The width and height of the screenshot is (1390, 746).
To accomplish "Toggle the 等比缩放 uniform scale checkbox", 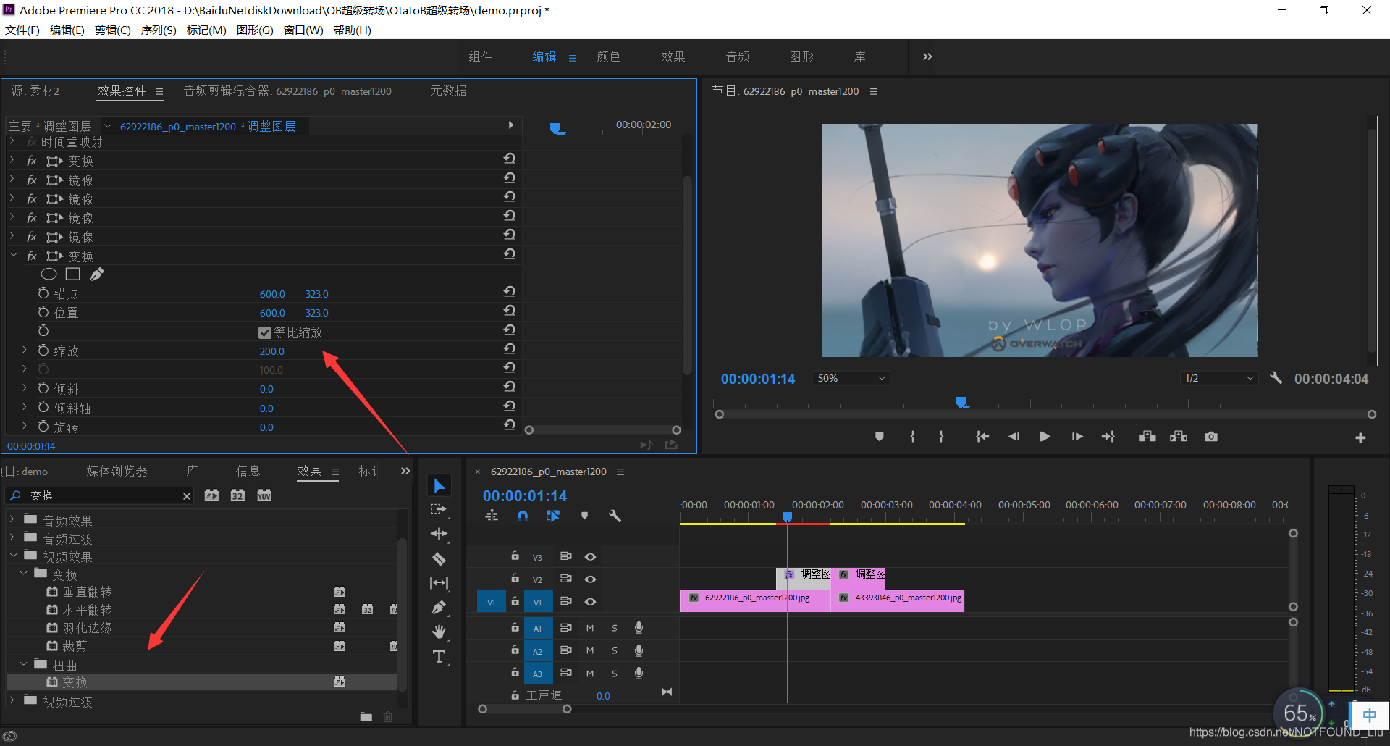I will 265,332.
